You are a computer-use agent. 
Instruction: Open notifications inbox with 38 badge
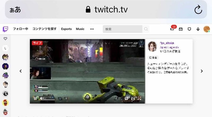173,28
